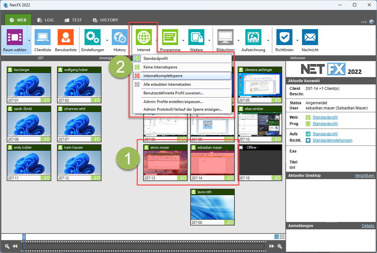Open the History globe-clock tool
The height and width of the screenshot is (253, 377).
(x=119, y=40)
